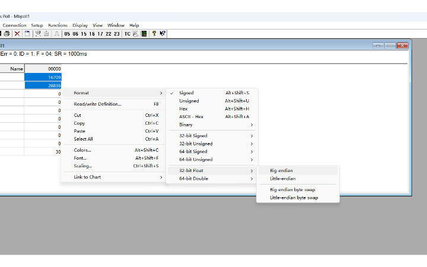
Task: Expand the 64-bit Signed submenu
Action: coord(212,151)
